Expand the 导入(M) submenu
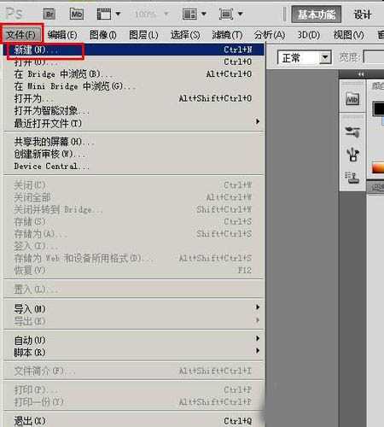 pos(133,308)
